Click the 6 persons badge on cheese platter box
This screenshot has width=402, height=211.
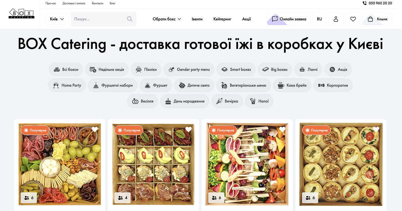click(29, 198)
